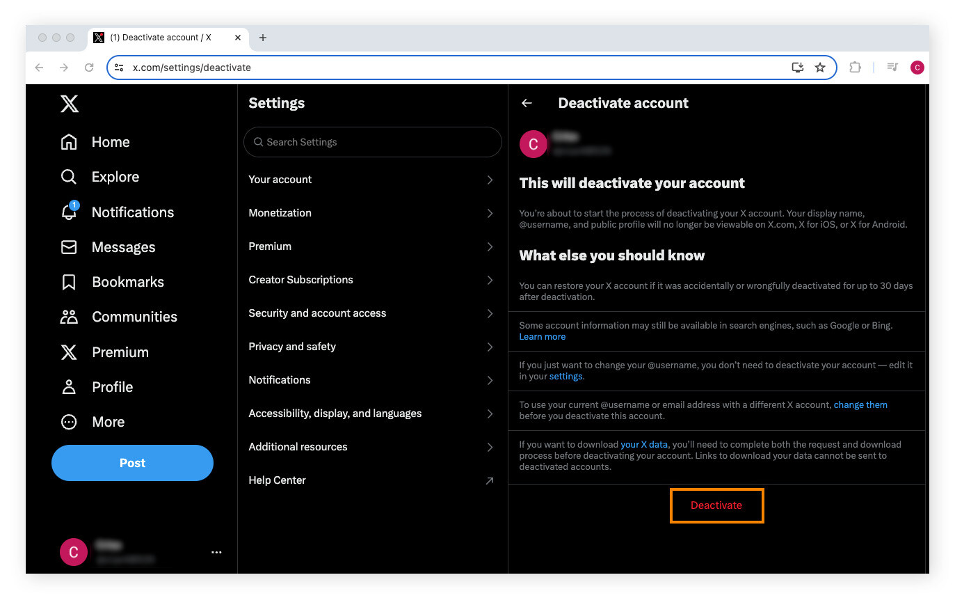Viewport: 955px width, 598px height.
Task: Go back from the Deactivate account page
Action: pos(527,102)
